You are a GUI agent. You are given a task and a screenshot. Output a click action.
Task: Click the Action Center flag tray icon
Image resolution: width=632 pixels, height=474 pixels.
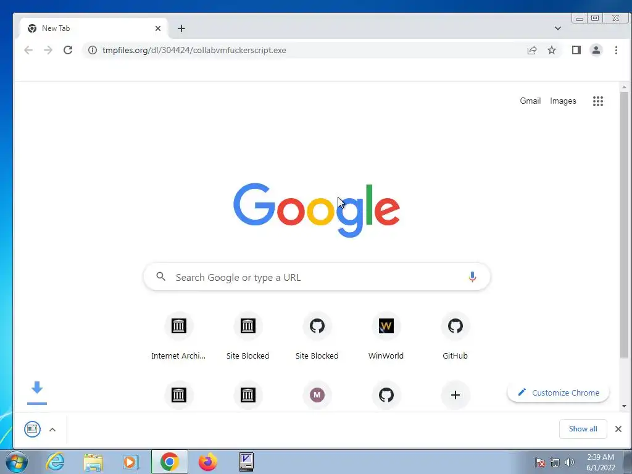click(540, 462)
